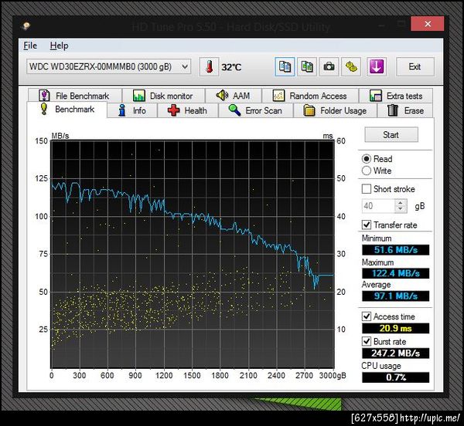Open the Folder Usage tab
The width and height of the screenshot is (464, 426).
tap(335, 110)
